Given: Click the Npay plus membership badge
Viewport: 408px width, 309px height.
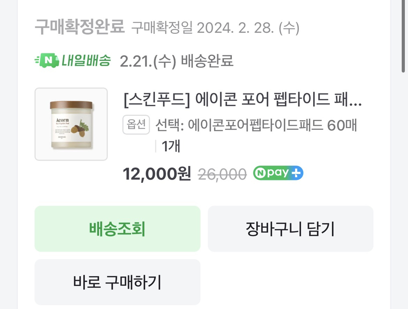Looking at the screenshot, I should (278, 173).
